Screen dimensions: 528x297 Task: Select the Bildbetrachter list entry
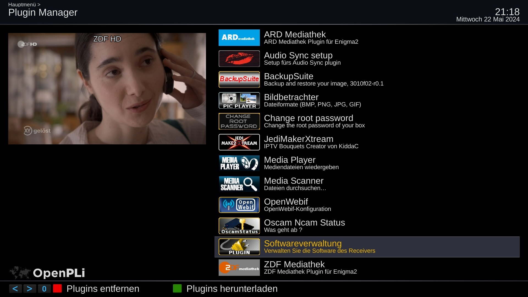pos(367,100)
